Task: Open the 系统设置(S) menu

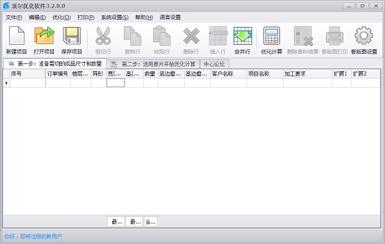Action: (x=115, y=17)
